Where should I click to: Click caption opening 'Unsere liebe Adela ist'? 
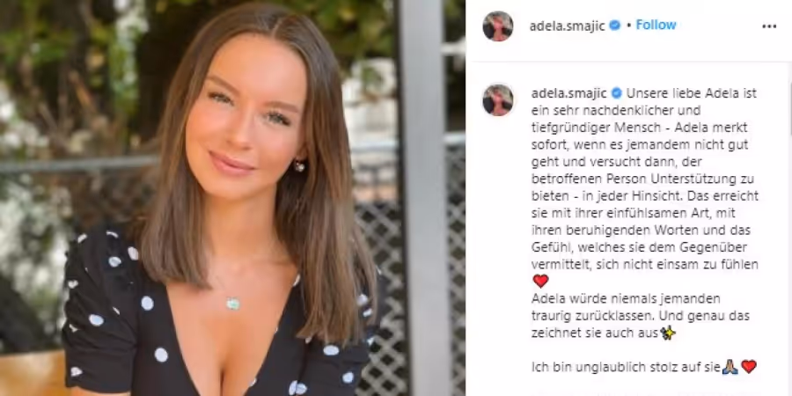(692, 93)
